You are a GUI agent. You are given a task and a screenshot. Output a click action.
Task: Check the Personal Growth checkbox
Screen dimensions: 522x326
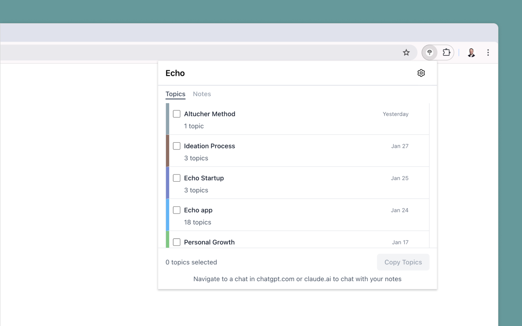177,242
